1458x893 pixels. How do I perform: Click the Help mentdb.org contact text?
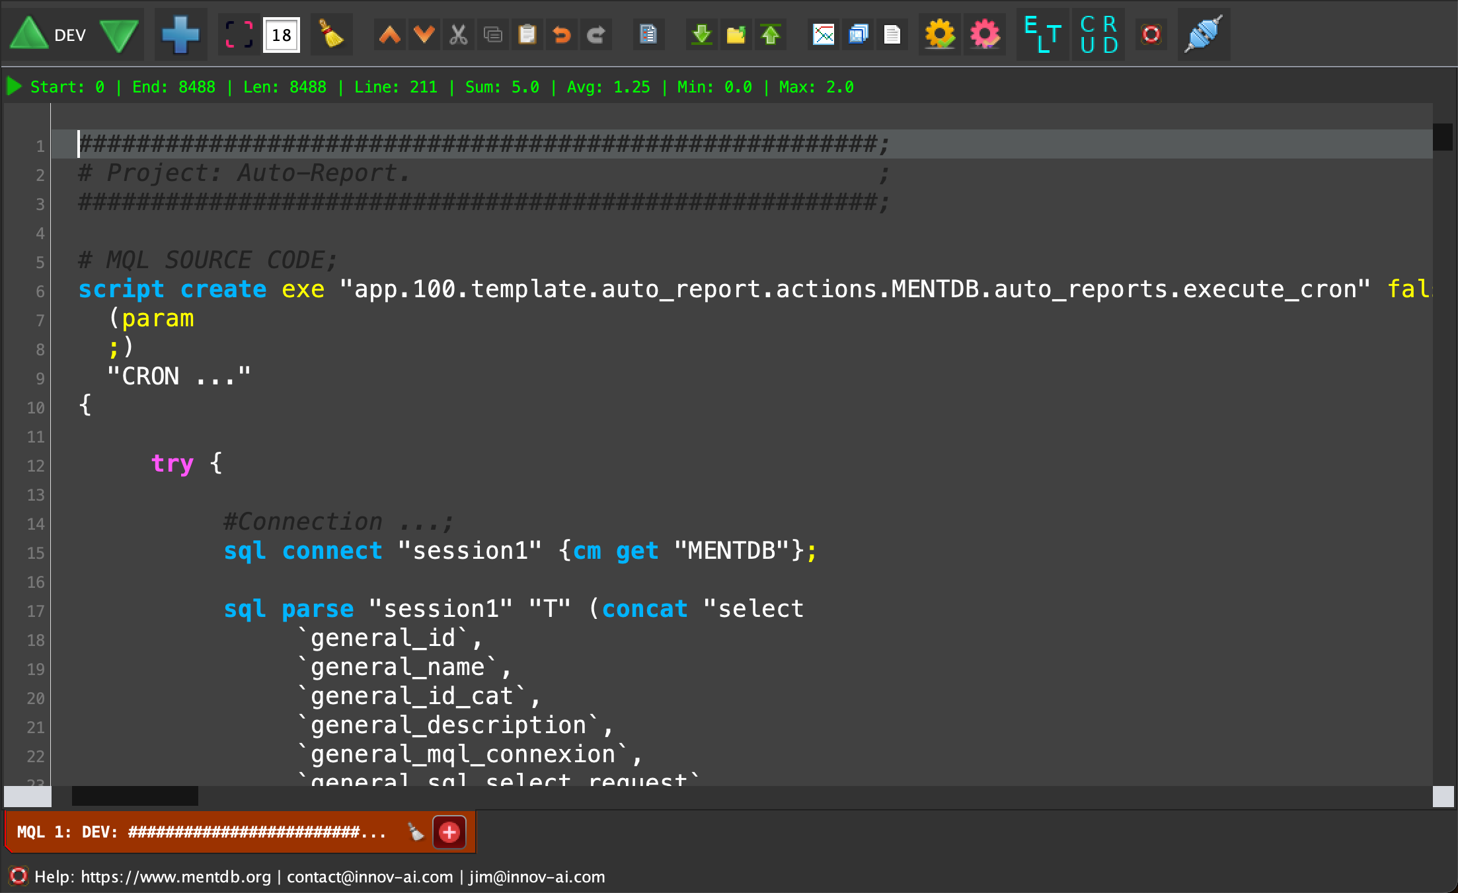319,876
